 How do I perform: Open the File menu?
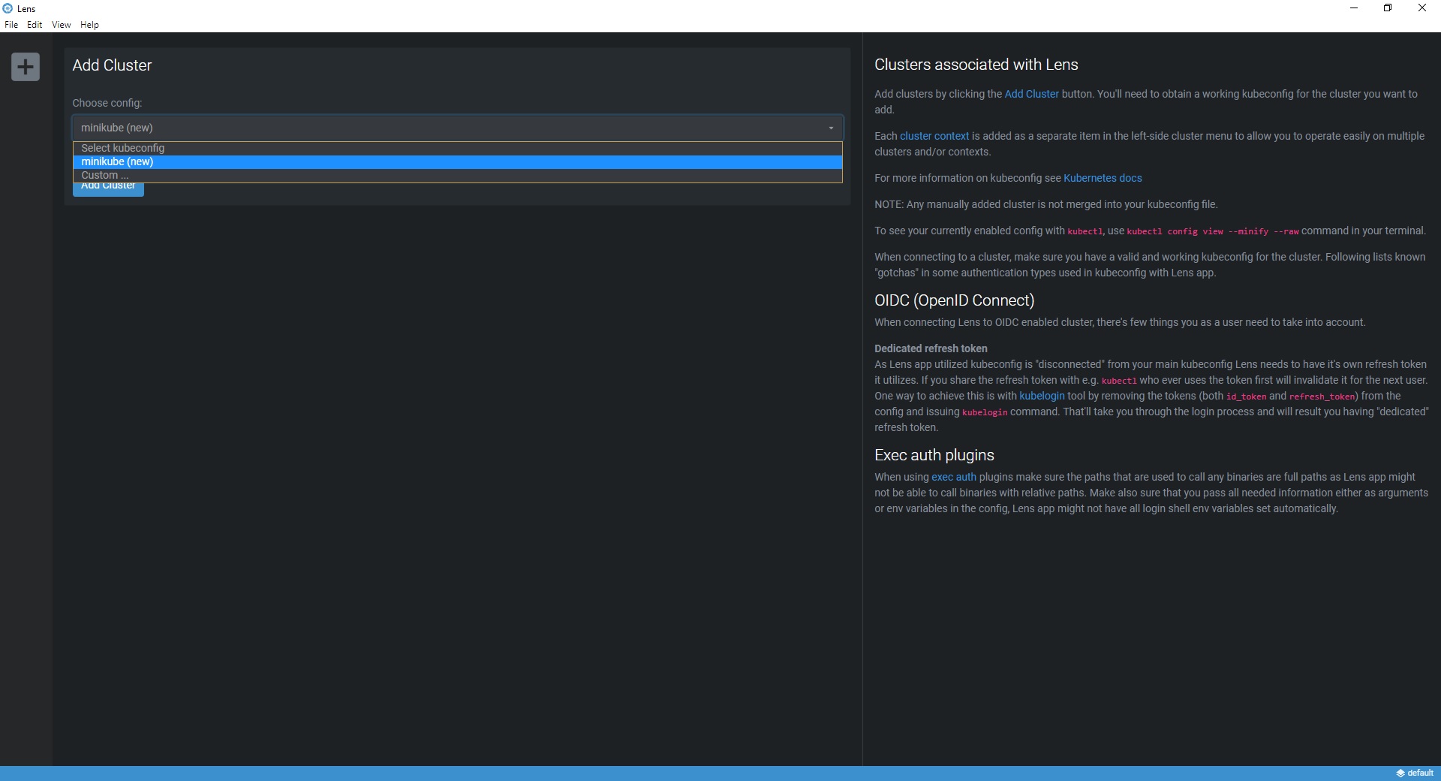[11, 25]
